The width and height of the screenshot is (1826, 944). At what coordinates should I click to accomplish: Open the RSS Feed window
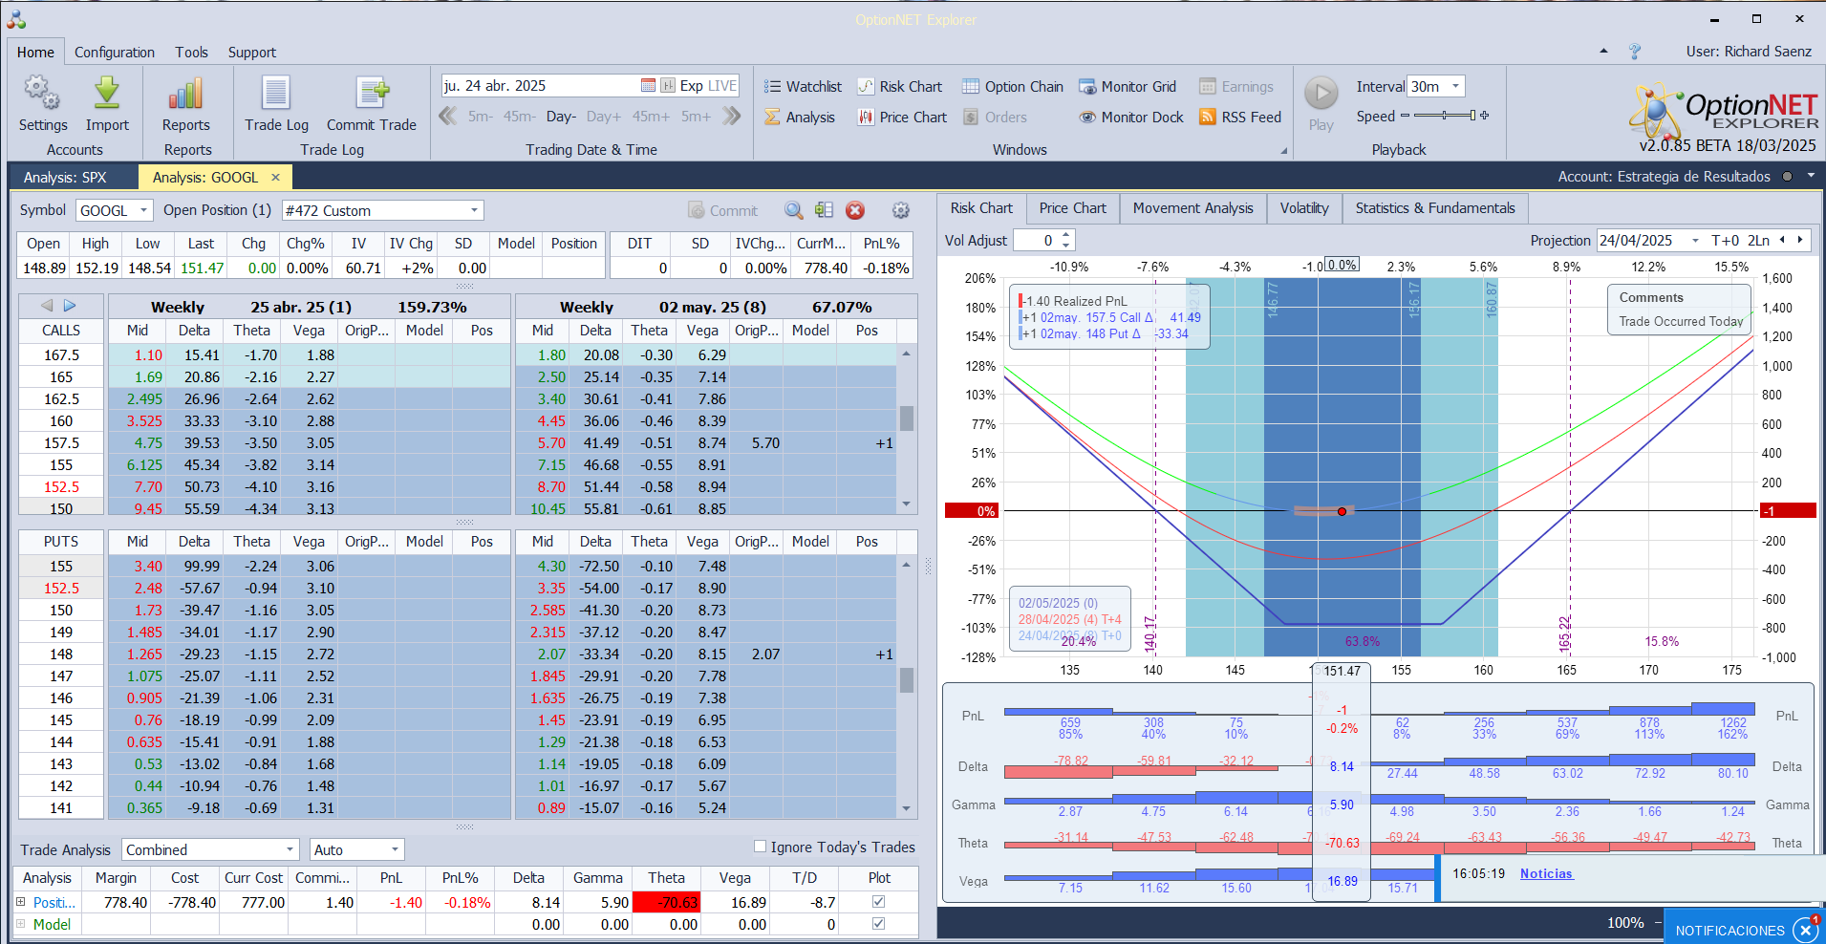[x=1240, y=118]
